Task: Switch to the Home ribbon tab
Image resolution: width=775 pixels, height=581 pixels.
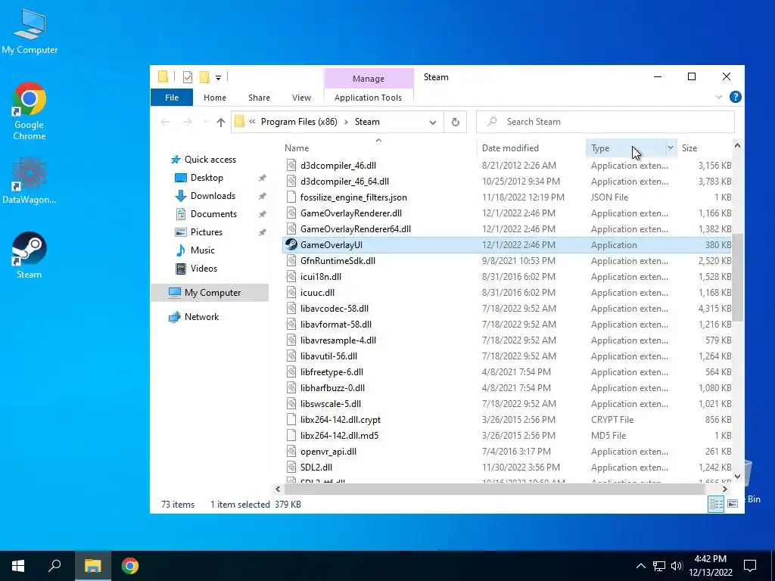Action: 214,98
